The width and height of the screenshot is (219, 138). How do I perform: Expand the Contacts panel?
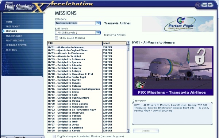click(x=22, y=137)
